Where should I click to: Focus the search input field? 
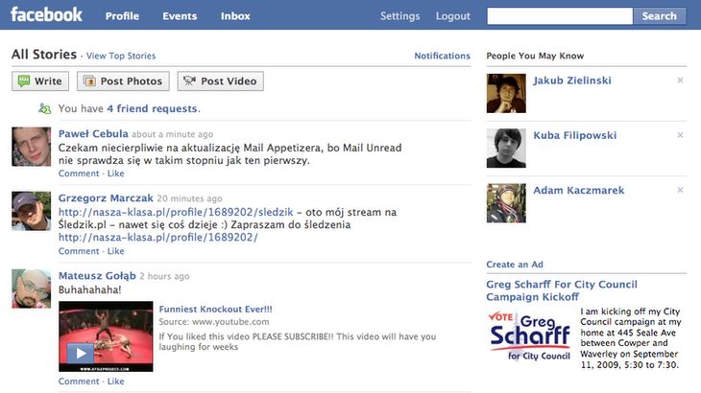click(x=560, y=16)
